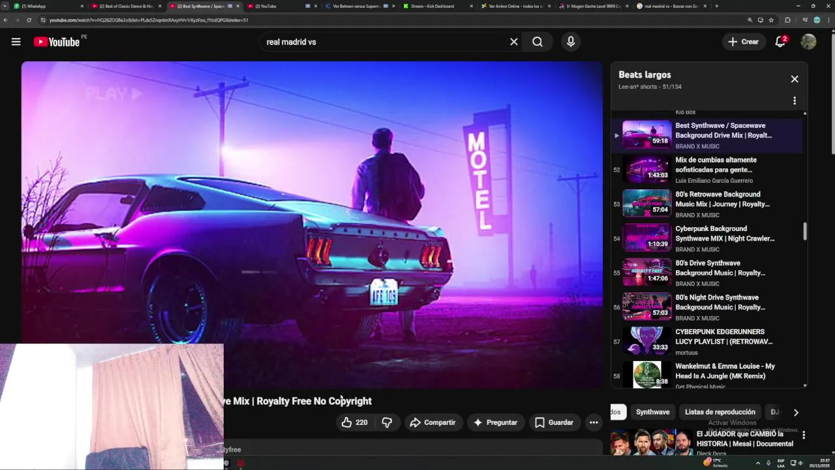Select Listas de reproducción chip
The width and height of the screenshot is (835, 470).
click(x=720, y=412)
